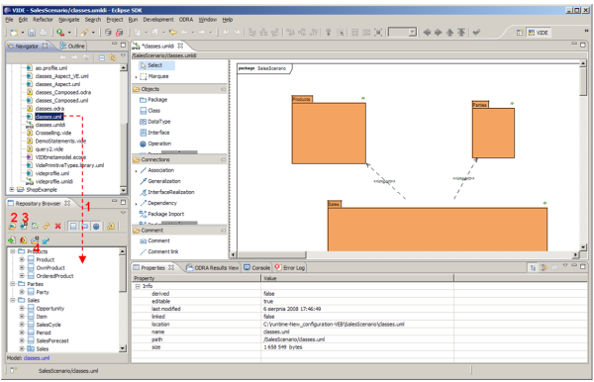594x382 pixels.
Task: Toggle the second view-mode button in Repository Browser
Action: pyautogui.click(x=85, y=227)
